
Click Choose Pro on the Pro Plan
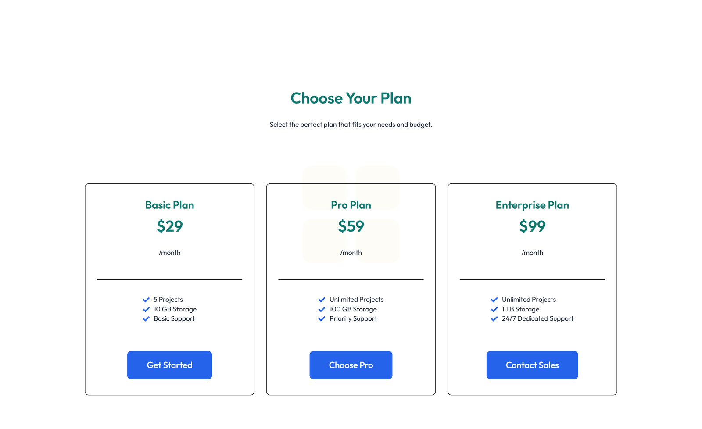[351, 365]
